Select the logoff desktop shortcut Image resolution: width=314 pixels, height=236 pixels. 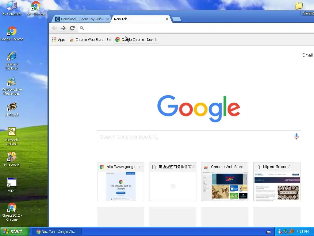click(x=12, y=185)
